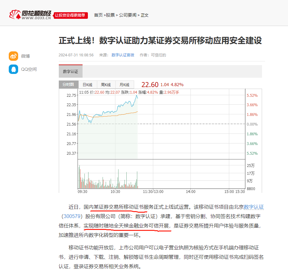
Task: Open 公司要闻 breadcrumb link
Action: [x=128, y=15]
